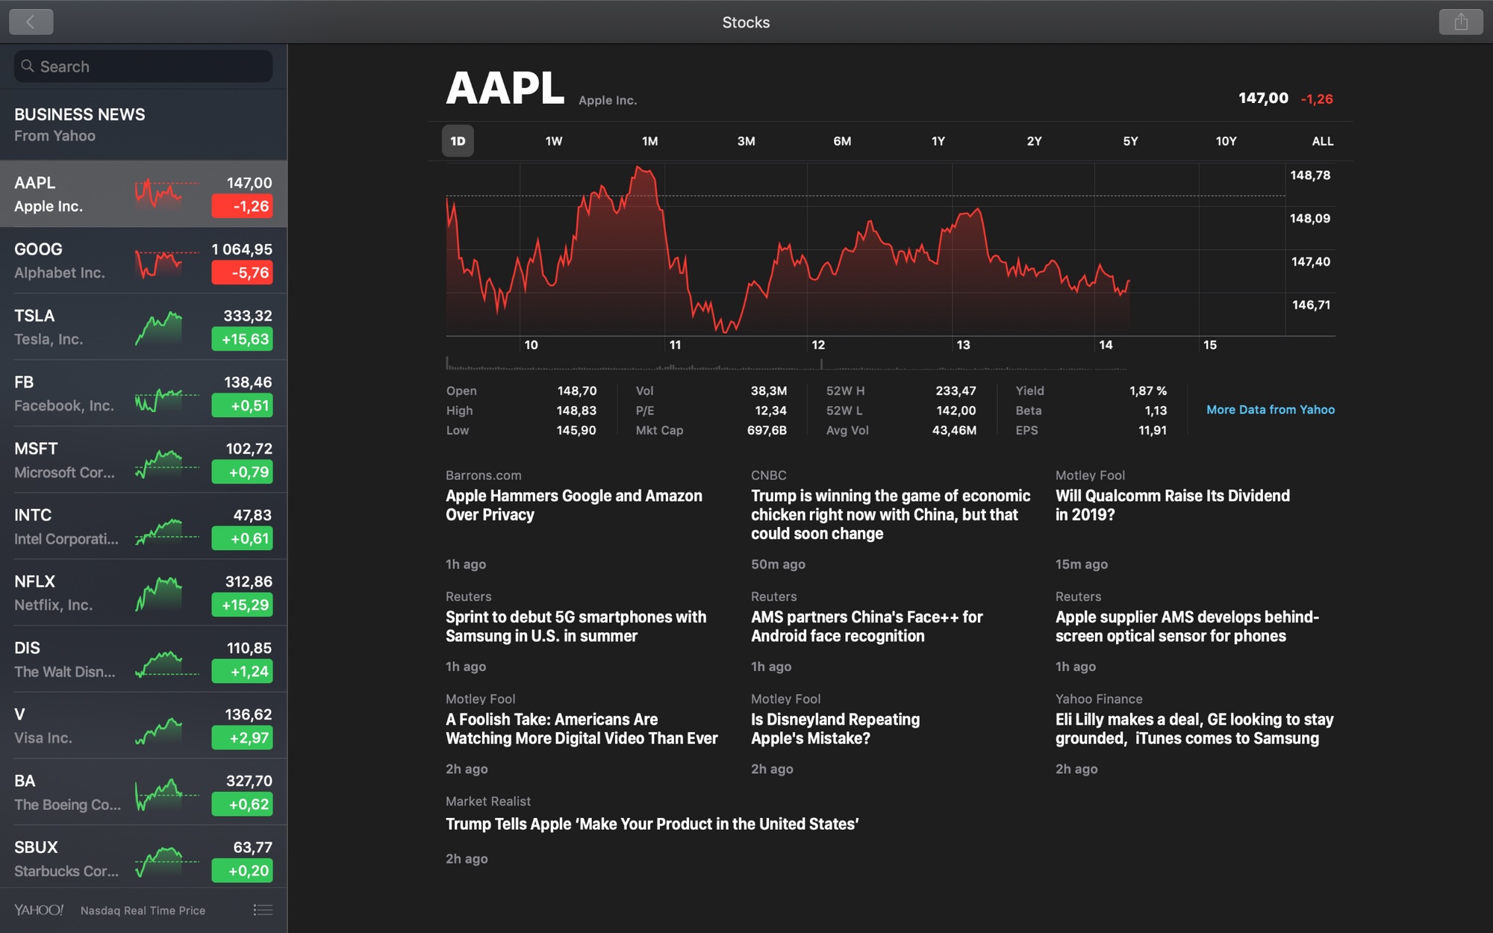Select the ALL time range
Viewport: 1493px width, 933px height.
click(1322, 141)
